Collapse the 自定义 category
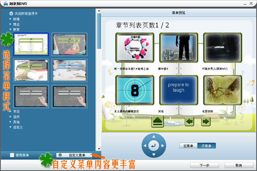This screenshot has width=257, height=171. coord(10,127)
